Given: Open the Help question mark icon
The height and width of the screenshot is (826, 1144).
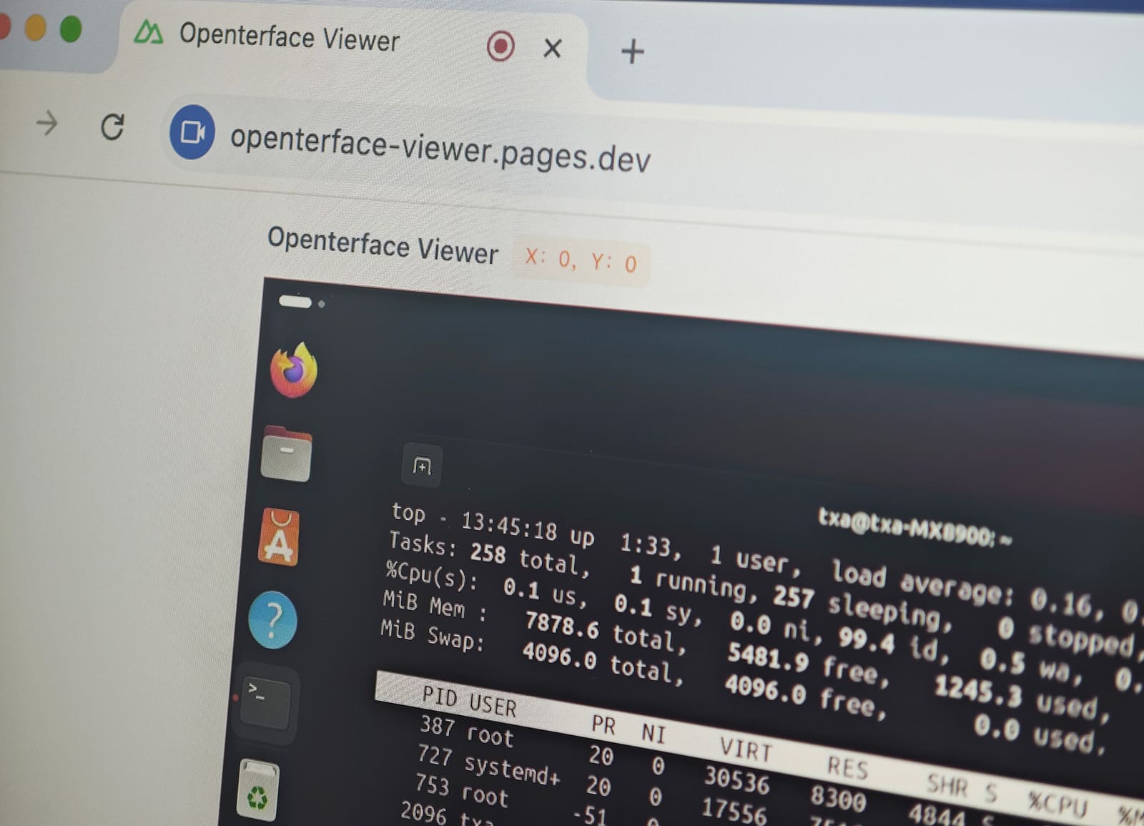Looking at the screenshot, I should click(272, 620).
